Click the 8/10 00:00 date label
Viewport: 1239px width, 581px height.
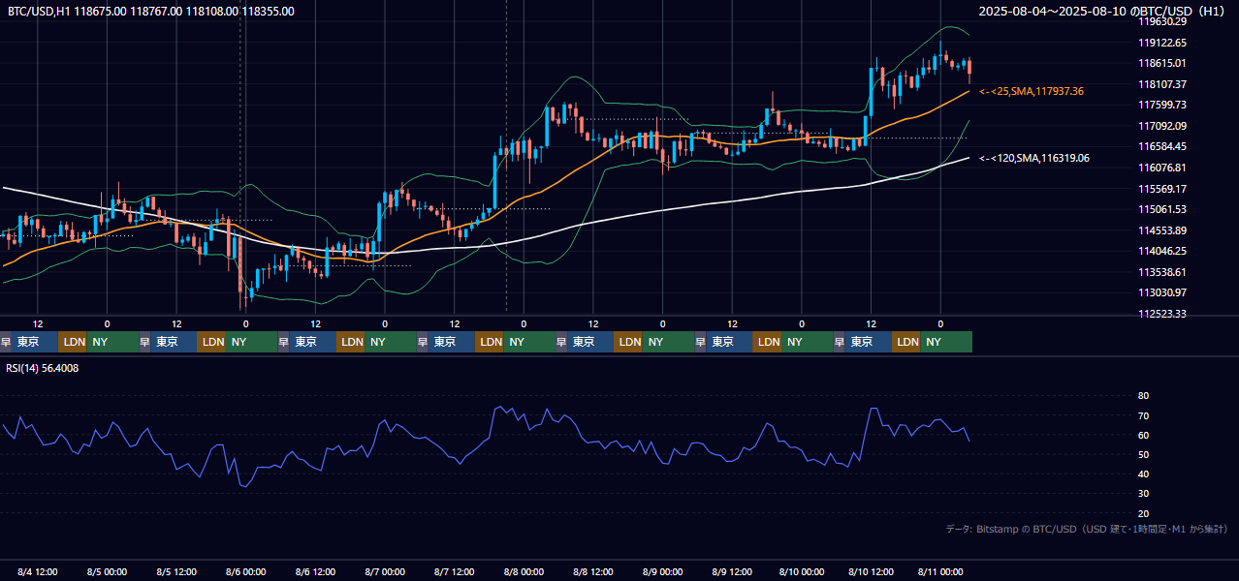801,572
